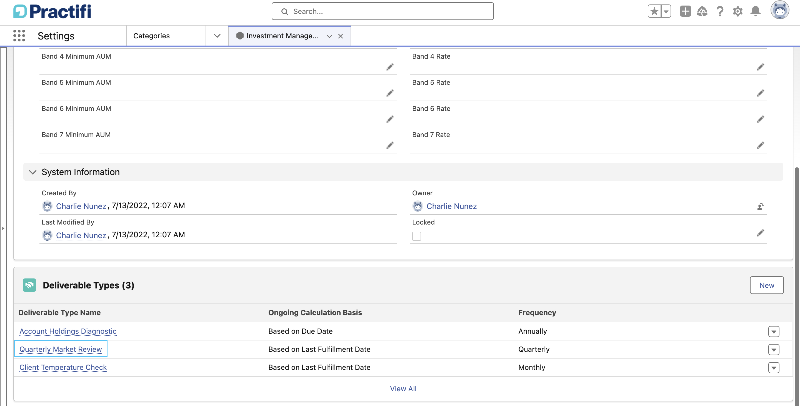The image size is (800, 406).
Task: Open the notifications bell
Action: (755, 11)
